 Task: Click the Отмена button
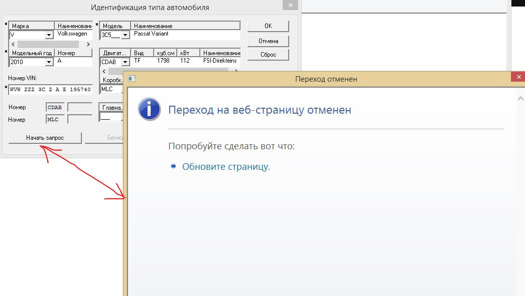point(268,41)
